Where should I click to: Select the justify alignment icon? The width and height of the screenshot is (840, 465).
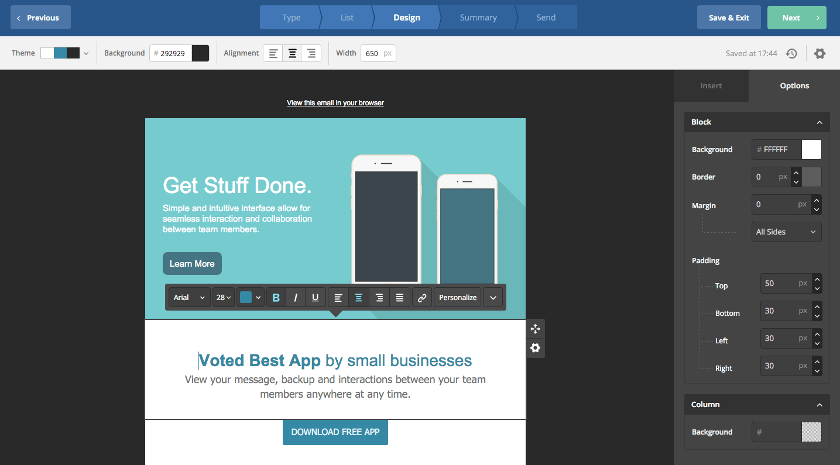click(x=400, y=297)
